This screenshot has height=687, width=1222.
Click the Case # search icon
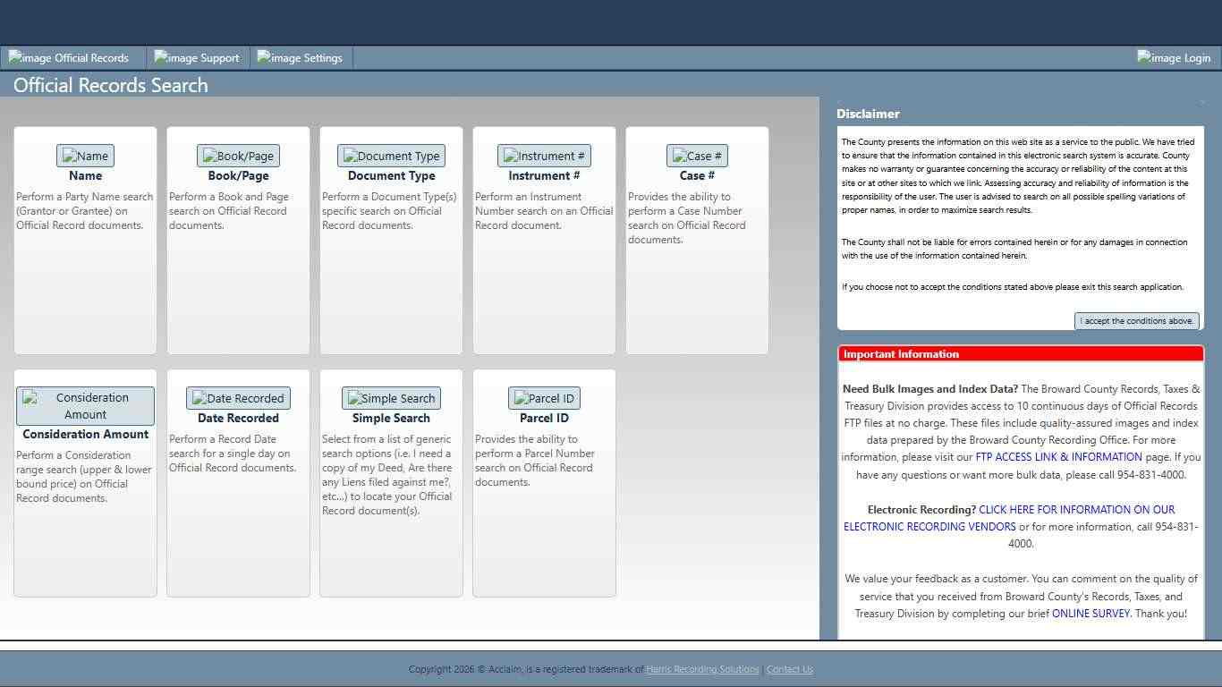click(697, 156)
